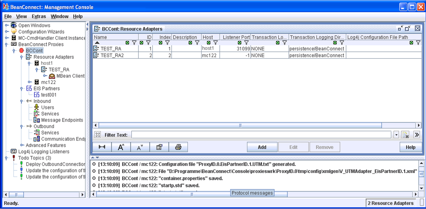Decrease font size with small A button

click(140, 147)
